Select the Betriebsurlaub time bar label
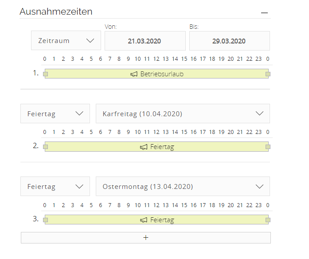 coord(162,74)
